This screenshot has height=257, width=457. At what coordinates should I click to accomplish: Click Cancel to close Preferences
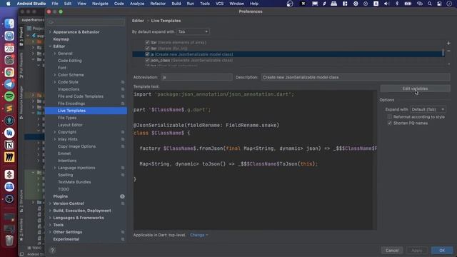(392, 251)
